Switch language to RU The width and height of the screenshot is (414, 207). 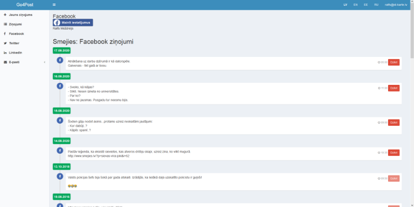(376, 5)
